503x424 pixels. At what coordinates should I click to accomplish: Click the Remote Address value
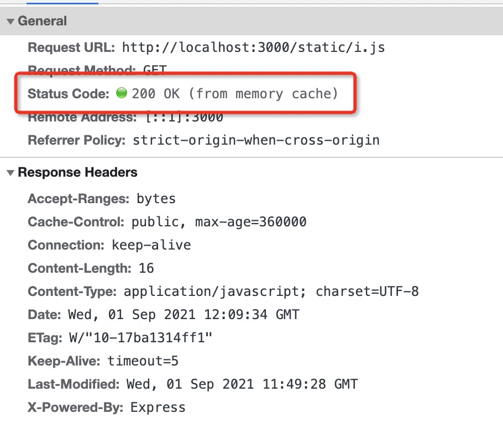coord(184,117)
